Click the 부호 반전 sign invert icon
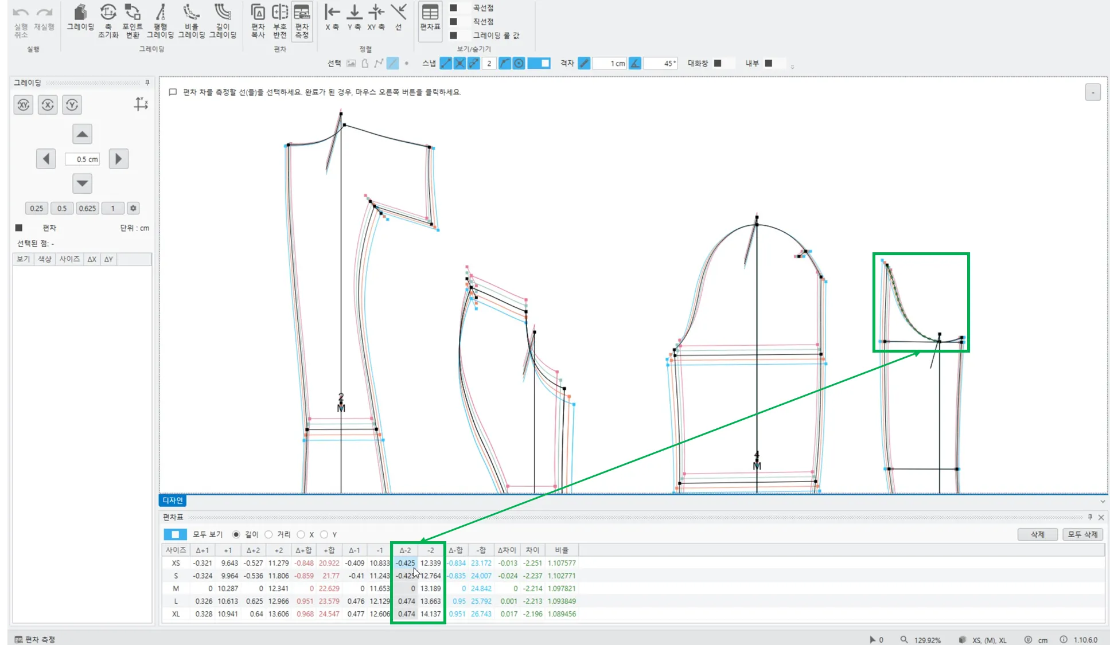 [x=280, y=17]
